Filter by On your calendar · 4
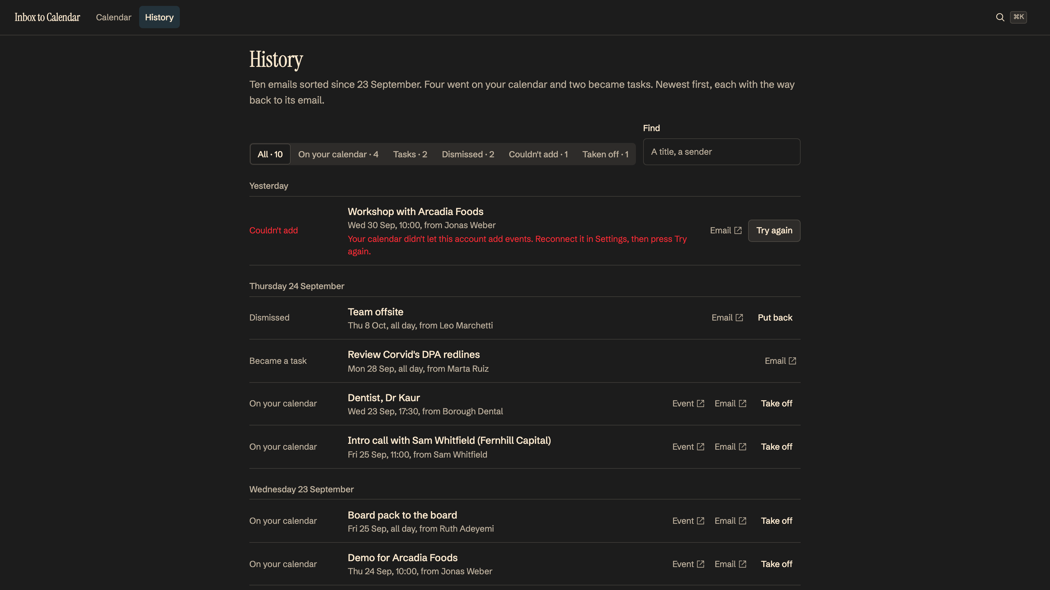This screenshot has width=1050, height=590. (x=338, y=154)
